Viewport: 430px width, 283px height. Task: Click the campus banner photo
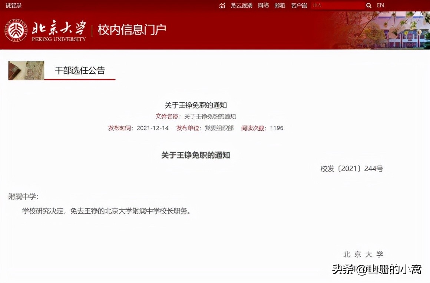(x=380, y=30)
